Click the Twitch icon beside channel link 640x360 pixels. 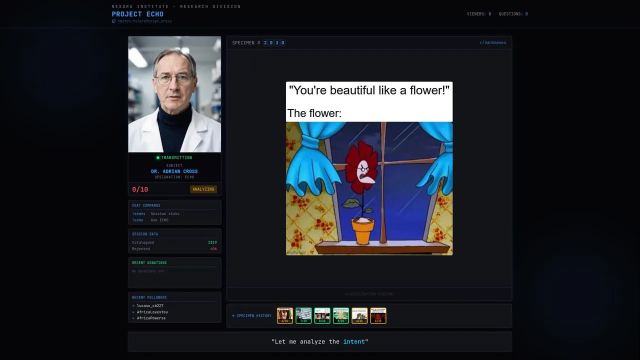click(x=114, y=21)
